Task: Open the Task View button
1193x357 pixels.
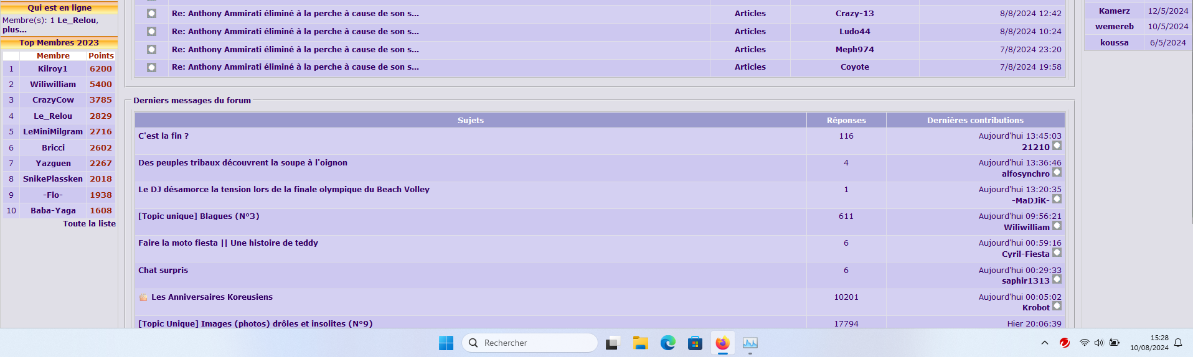Action: [x=613, y=343]
